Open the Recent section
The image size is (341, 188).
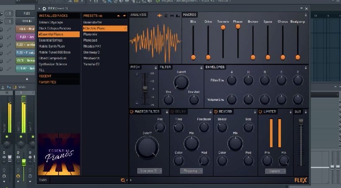click(x=46, y=76)
